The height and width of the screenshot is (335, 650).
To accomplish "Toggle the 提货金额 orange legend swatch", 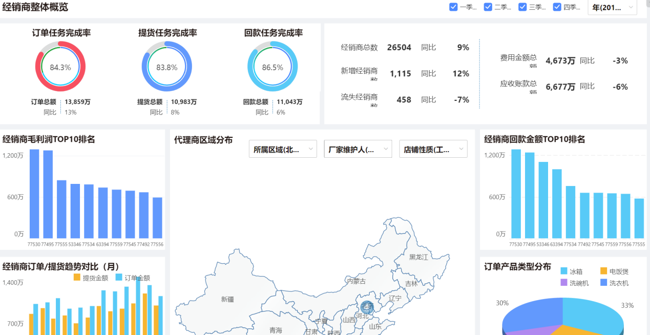I will tap(77, 278).
